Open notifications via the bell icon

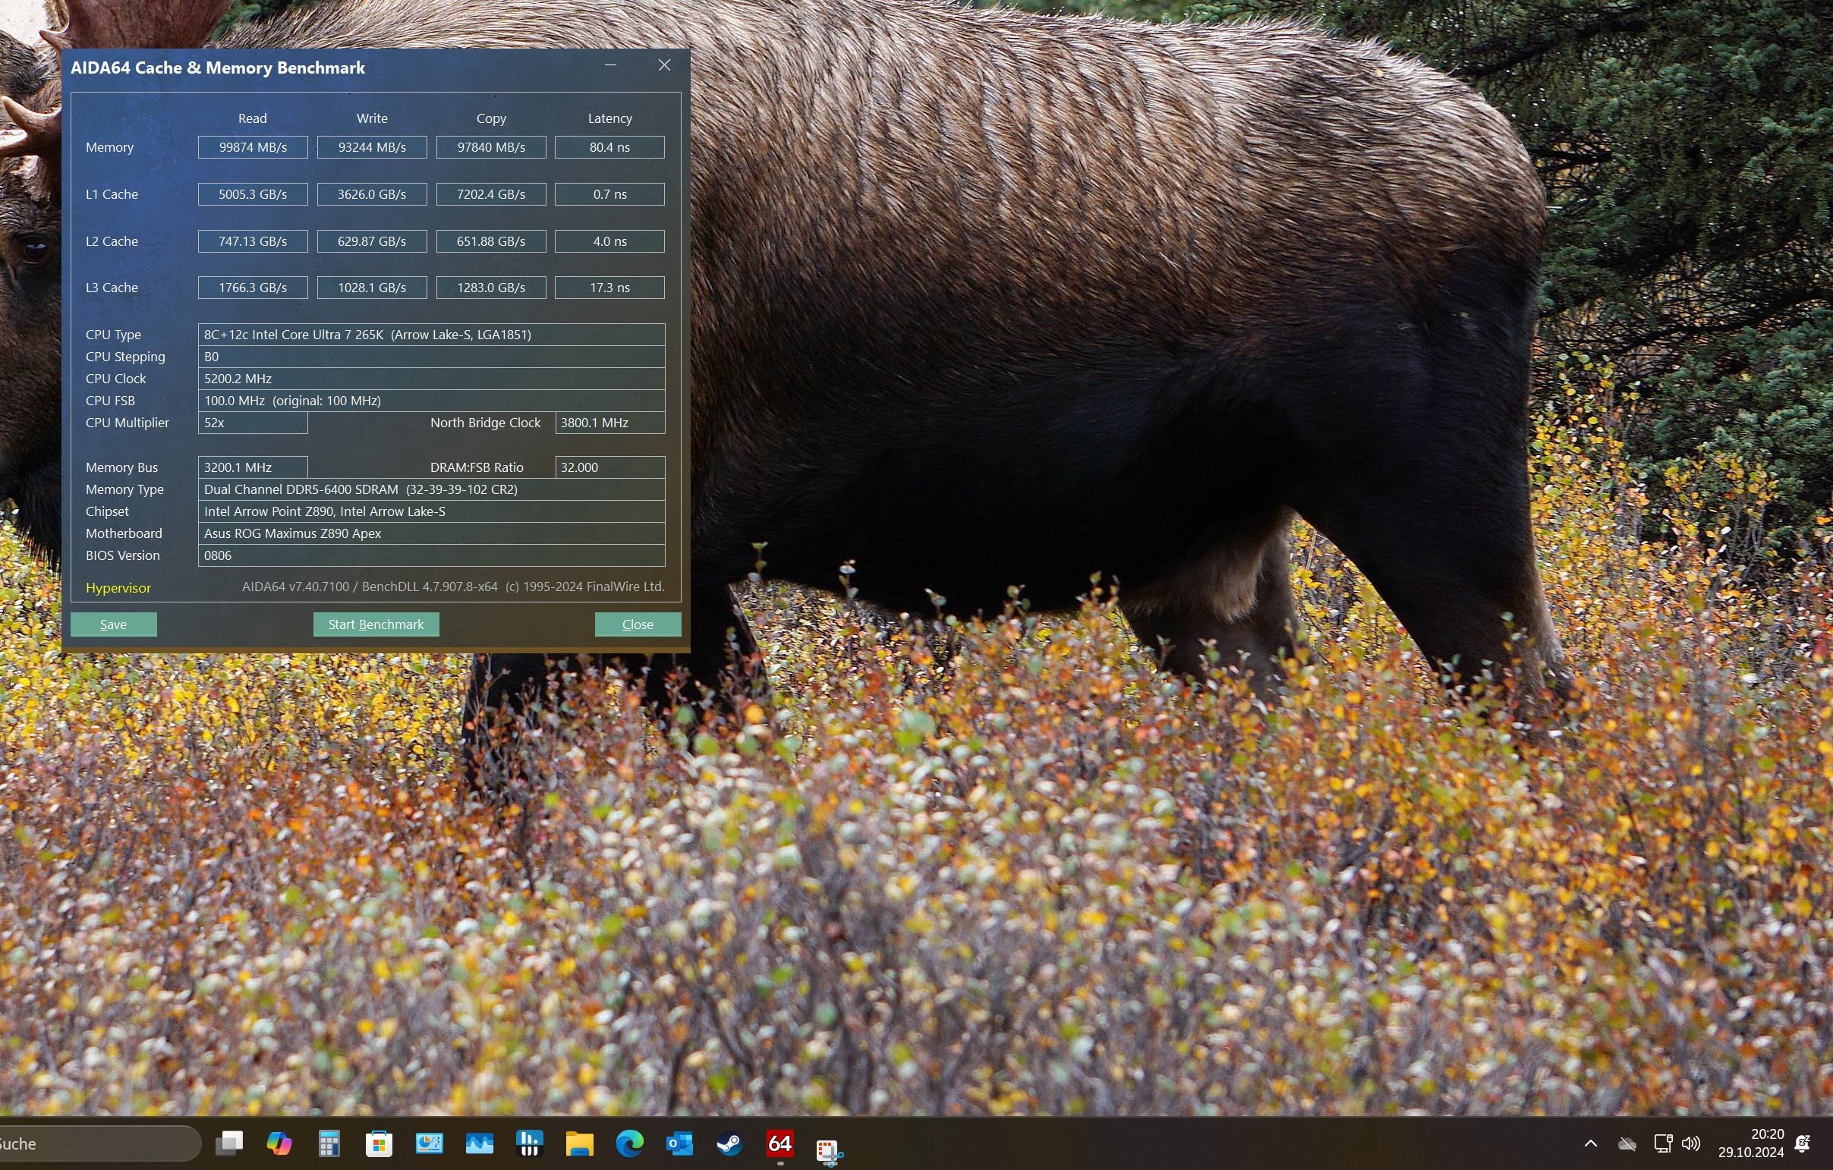tap(1803, 1143)
